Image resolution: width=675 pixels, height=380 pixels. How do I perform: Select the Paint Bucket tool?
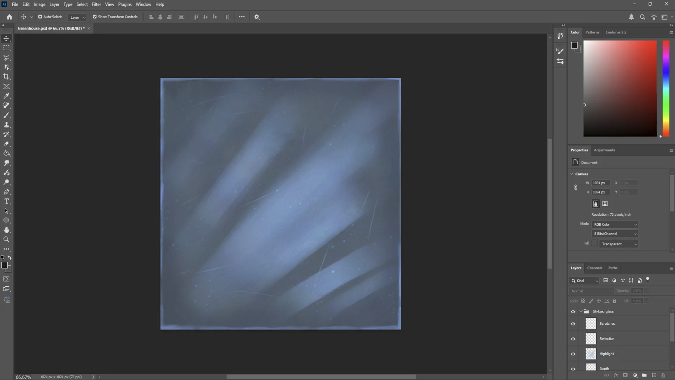coord(6,153)
